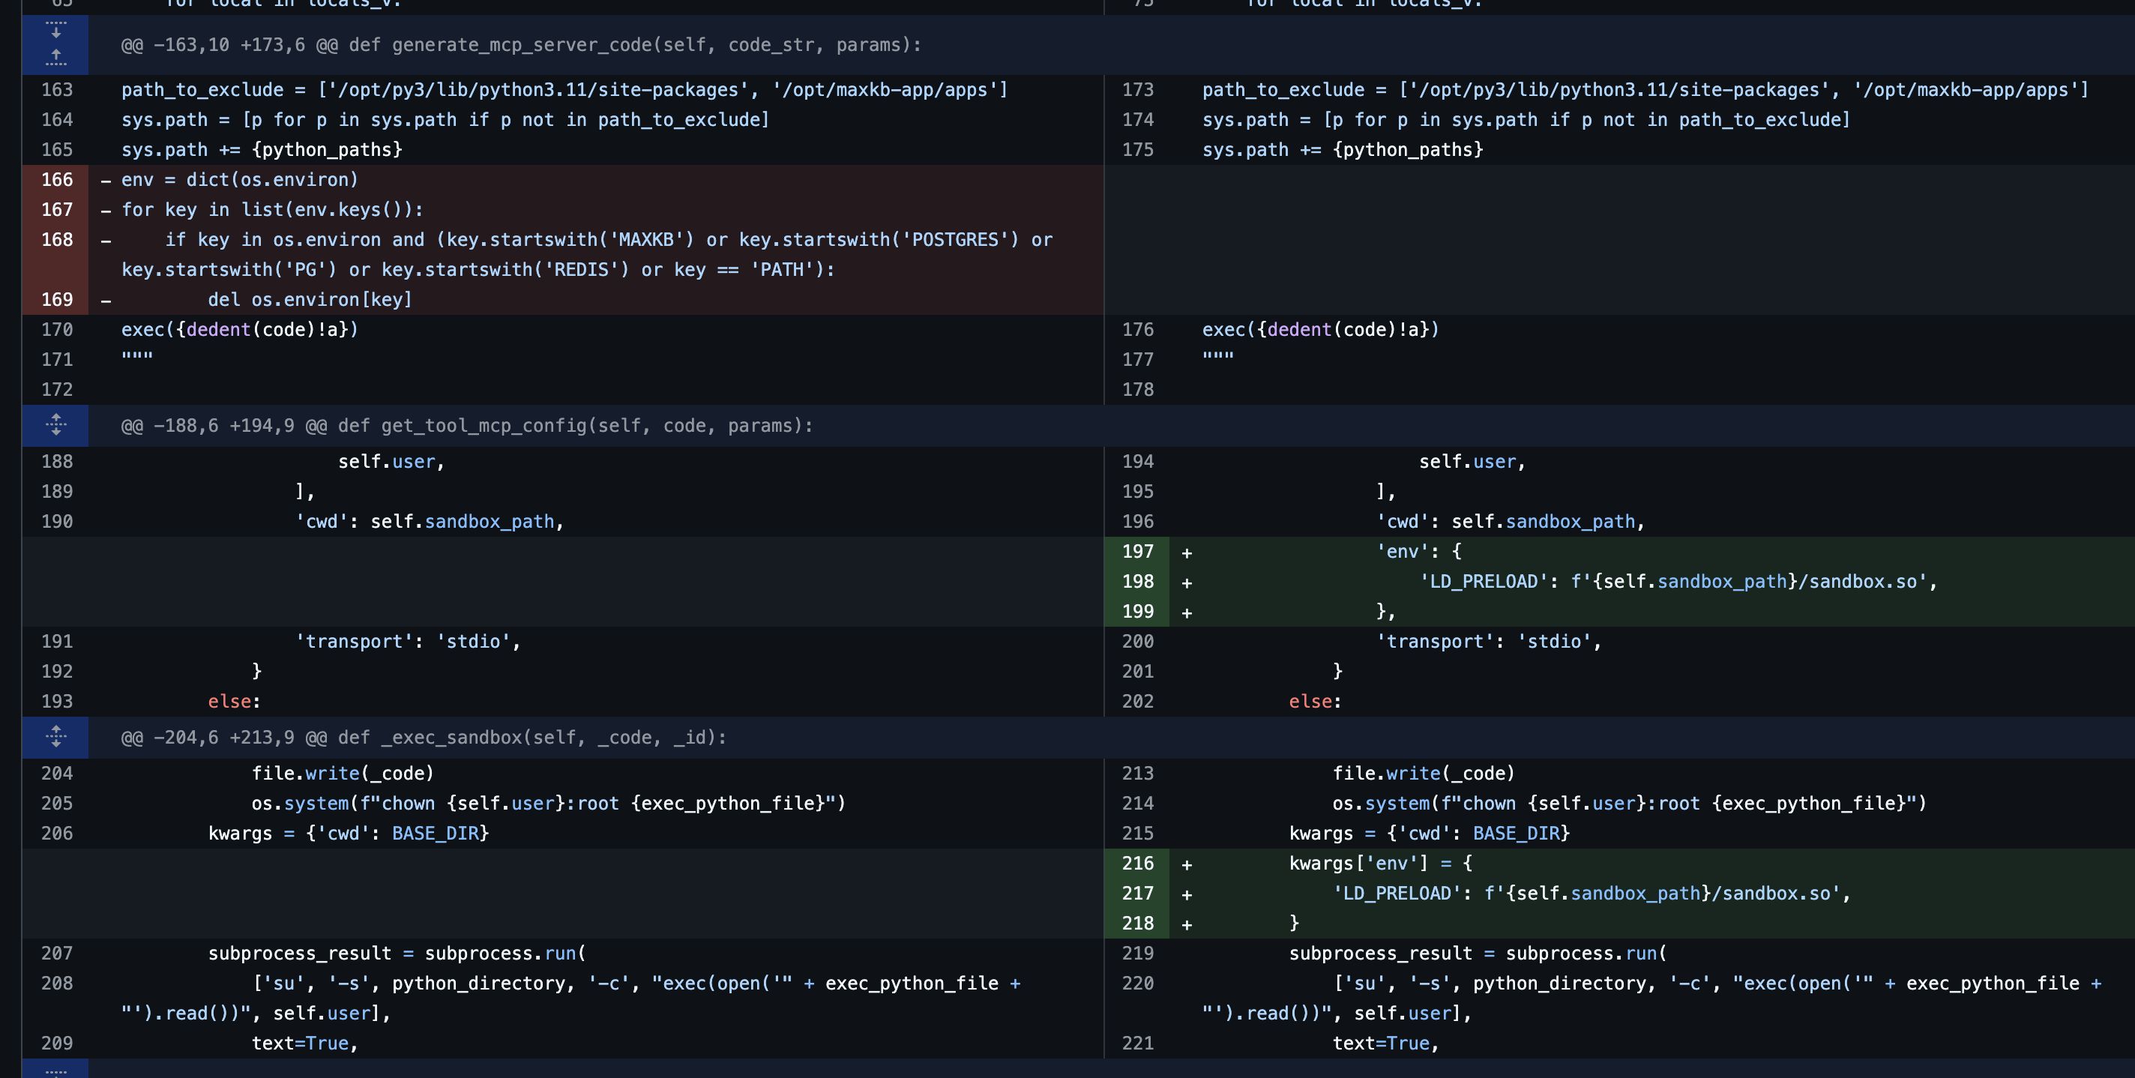
Task: Click line number 220 on right side
Action: [x=1137, y=984]
